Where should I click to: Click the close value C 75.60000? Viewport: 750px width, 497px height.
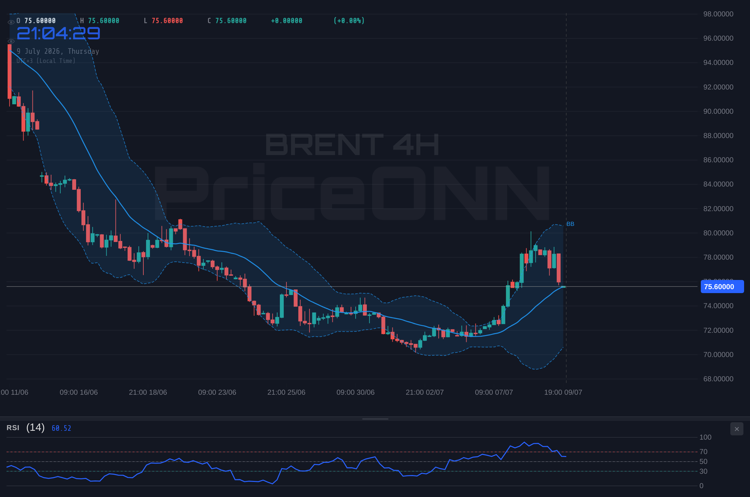click(227, 21)
